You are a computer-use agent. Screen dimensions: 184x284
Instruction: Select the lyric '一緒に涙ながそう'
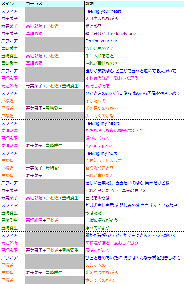pos(102,220)
